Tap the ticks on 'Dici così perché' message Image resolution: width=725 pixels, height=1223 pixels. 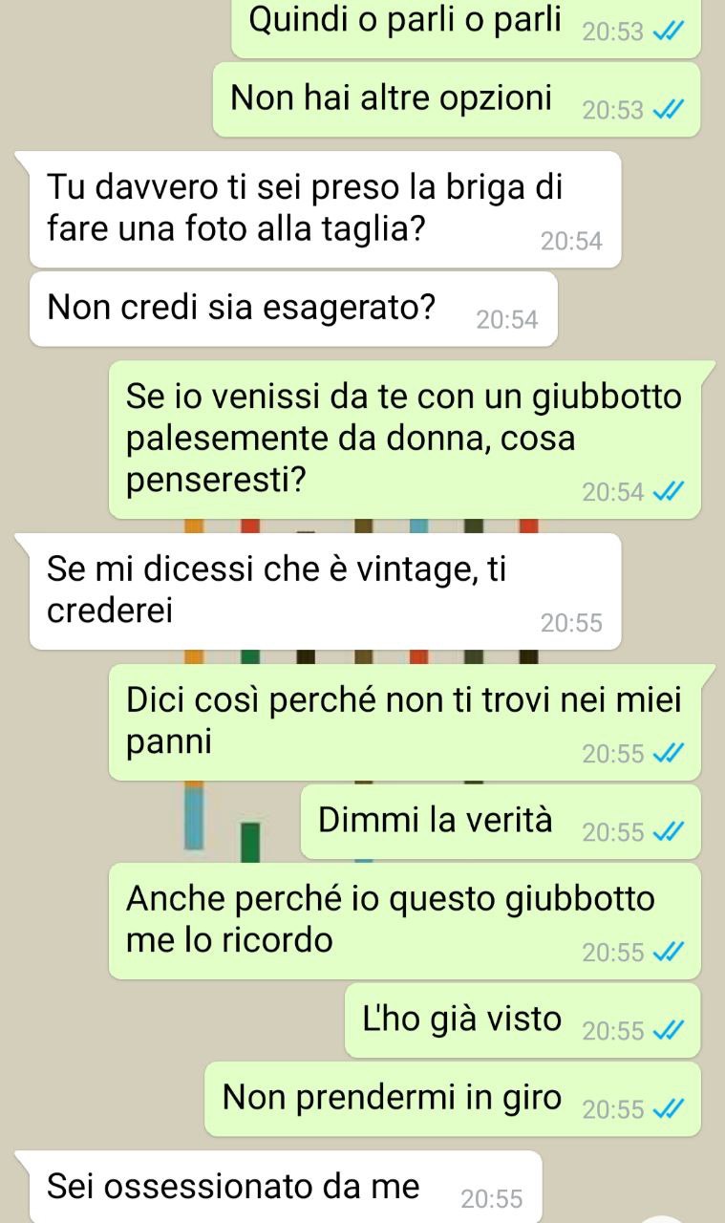coord(669,753)
